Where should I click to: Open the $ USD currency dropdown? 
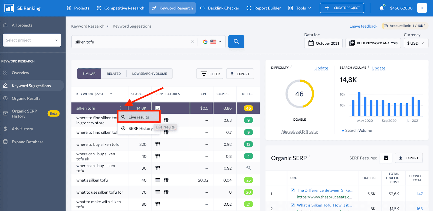coord(416,43)
